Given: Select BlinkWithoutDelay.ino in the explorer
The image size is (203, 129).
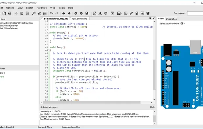Looking at the screenshot, I should pos(9,28).
